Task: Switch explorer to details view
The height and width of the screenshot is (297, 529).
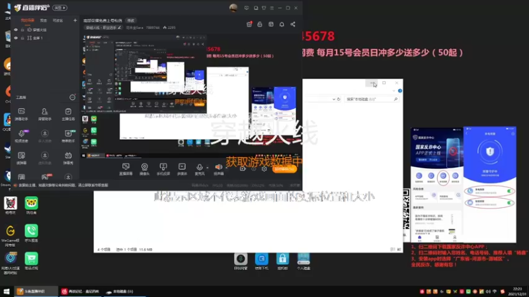Action: (x=393, y=249)
